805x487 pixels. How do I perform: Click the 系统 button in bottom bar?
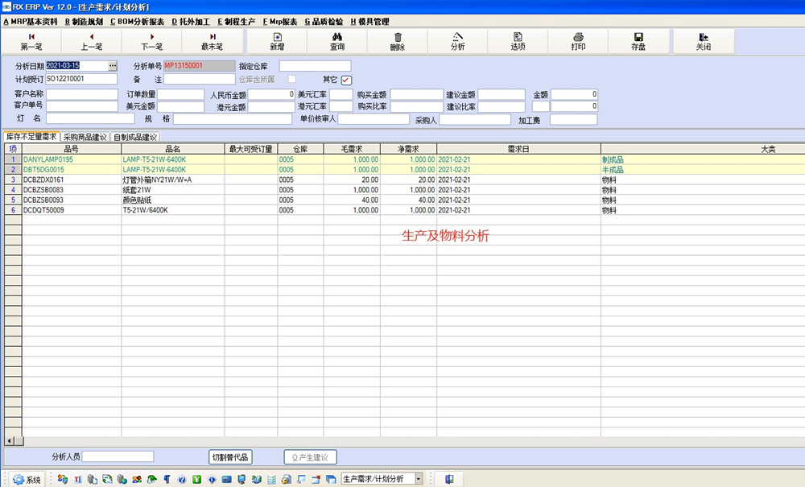point(27,479)
